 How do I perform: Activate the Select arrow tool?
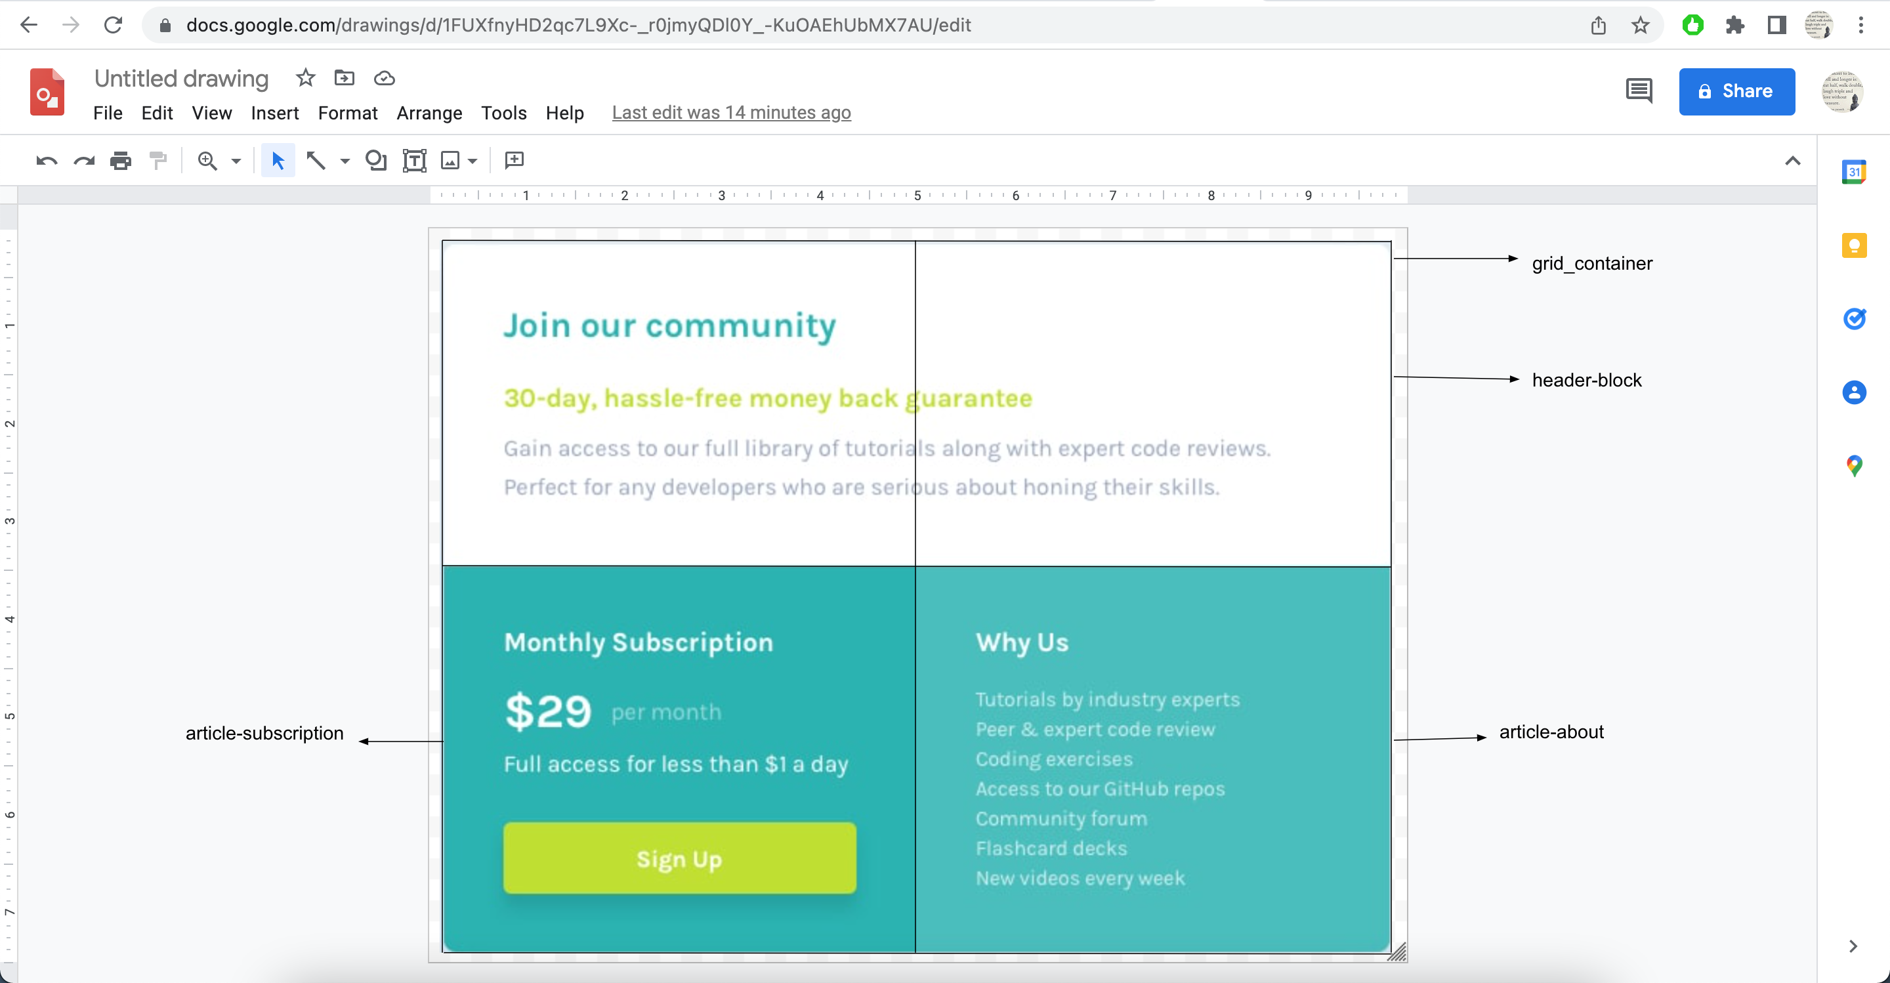click(x=278, y=161)
